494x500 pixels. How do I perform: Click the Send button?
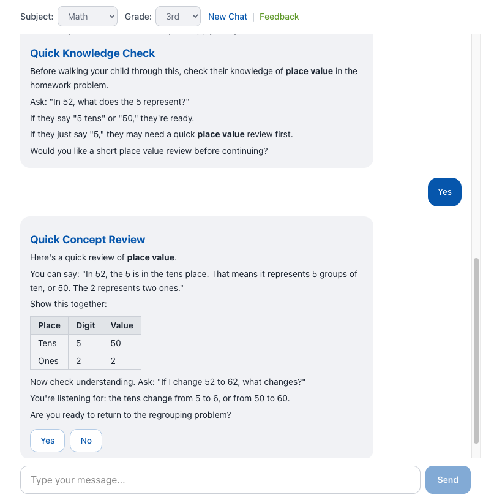pyautogui.click(x=447, y=480)
